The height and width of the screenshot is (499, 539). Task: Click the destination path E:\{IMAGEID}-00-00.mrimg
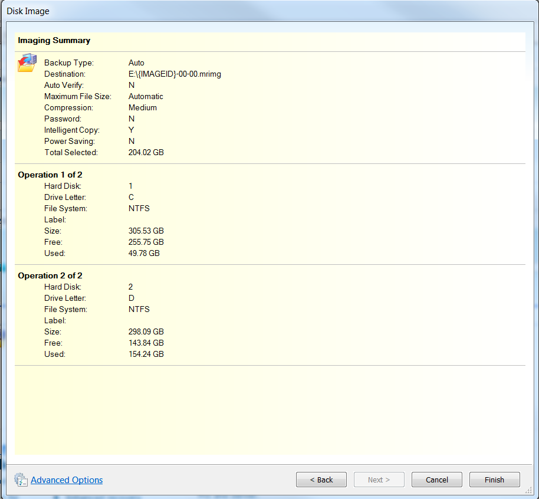pos(175,74)
